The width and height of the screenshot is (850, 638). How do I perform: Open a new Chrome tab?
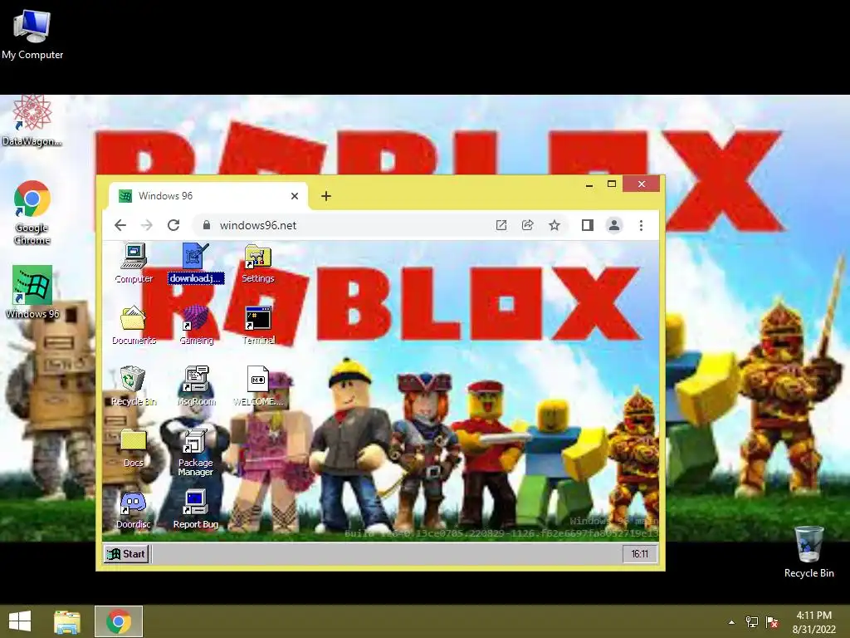tap(325, 196)
